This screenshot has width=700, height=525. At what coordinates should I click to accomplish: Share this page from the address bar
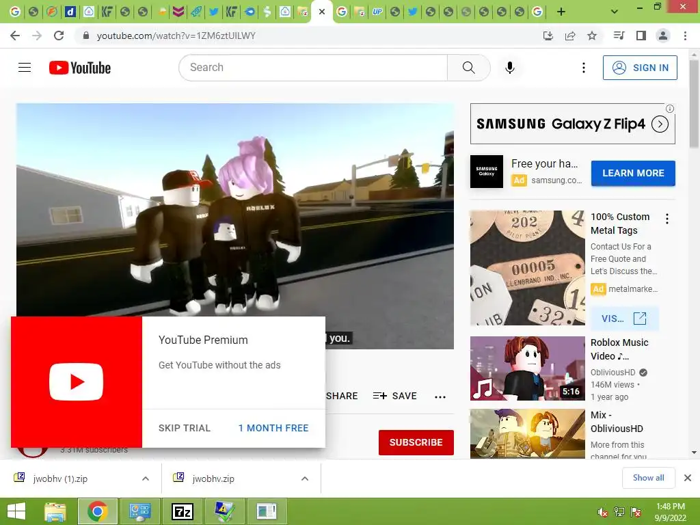pyautogui.click(x=570, y=36)
